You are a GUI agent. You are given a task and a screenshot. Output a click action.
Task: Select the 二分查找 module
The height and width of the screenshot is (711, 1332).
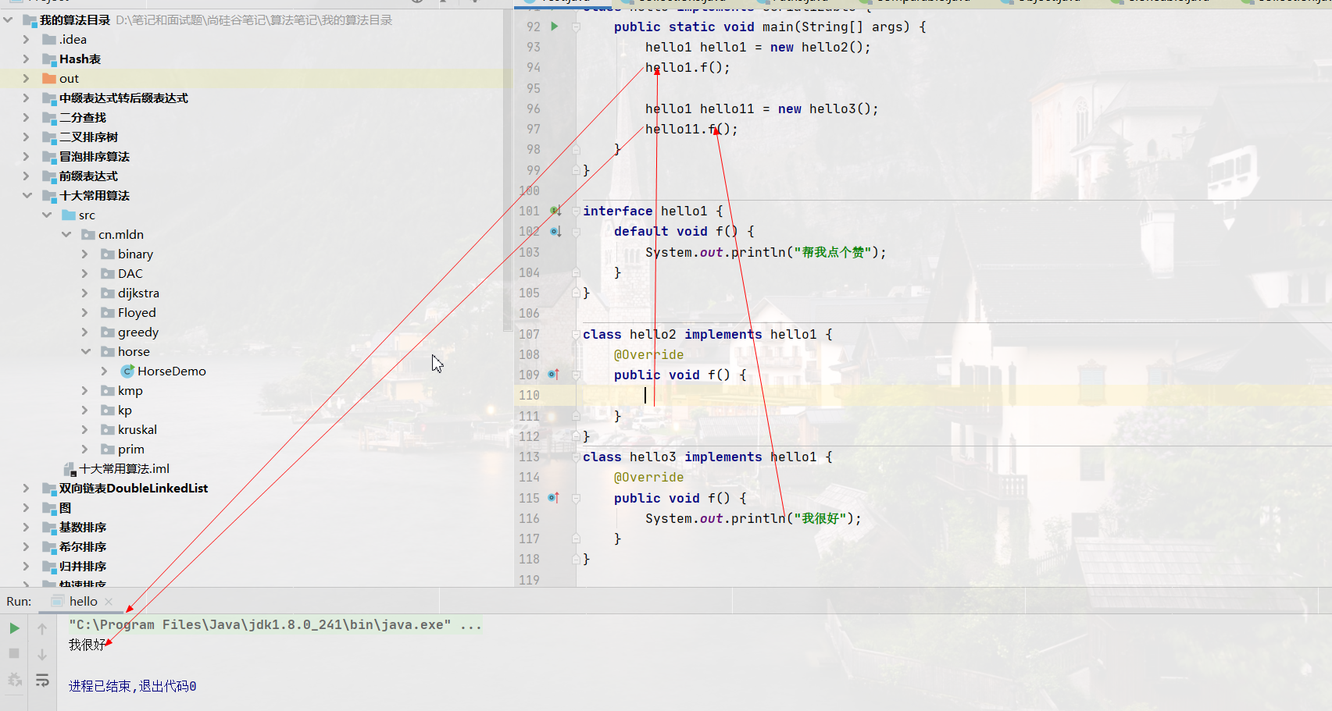coord(83,117)
